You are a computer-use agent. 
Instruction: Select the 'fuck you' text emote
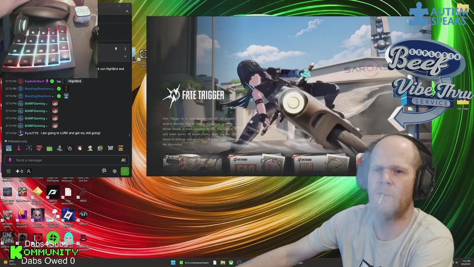[x=110, y=148]
